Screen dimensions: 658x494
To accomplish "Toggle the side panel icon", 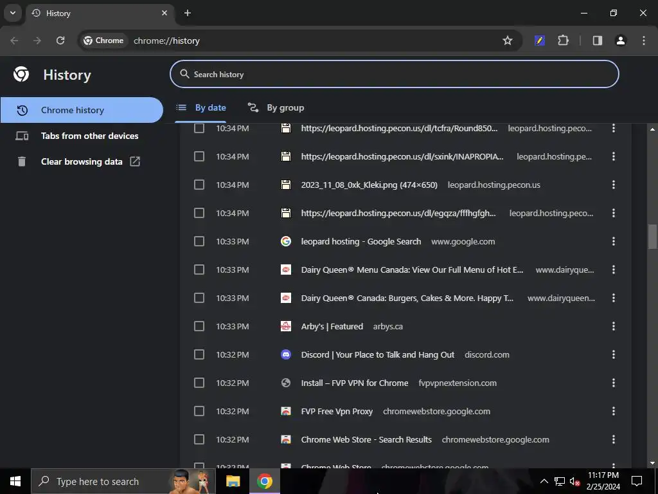I will pyautogui.click(x=598, y=41).
